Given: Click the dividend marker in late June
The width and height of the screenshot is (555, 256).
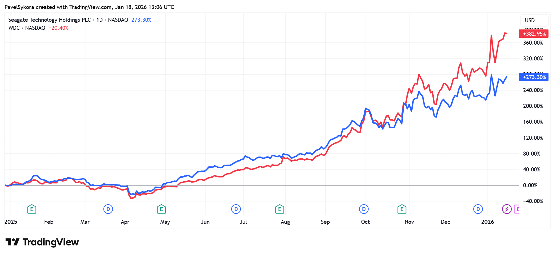Looking at the screenshot, I should coord(236,209).
